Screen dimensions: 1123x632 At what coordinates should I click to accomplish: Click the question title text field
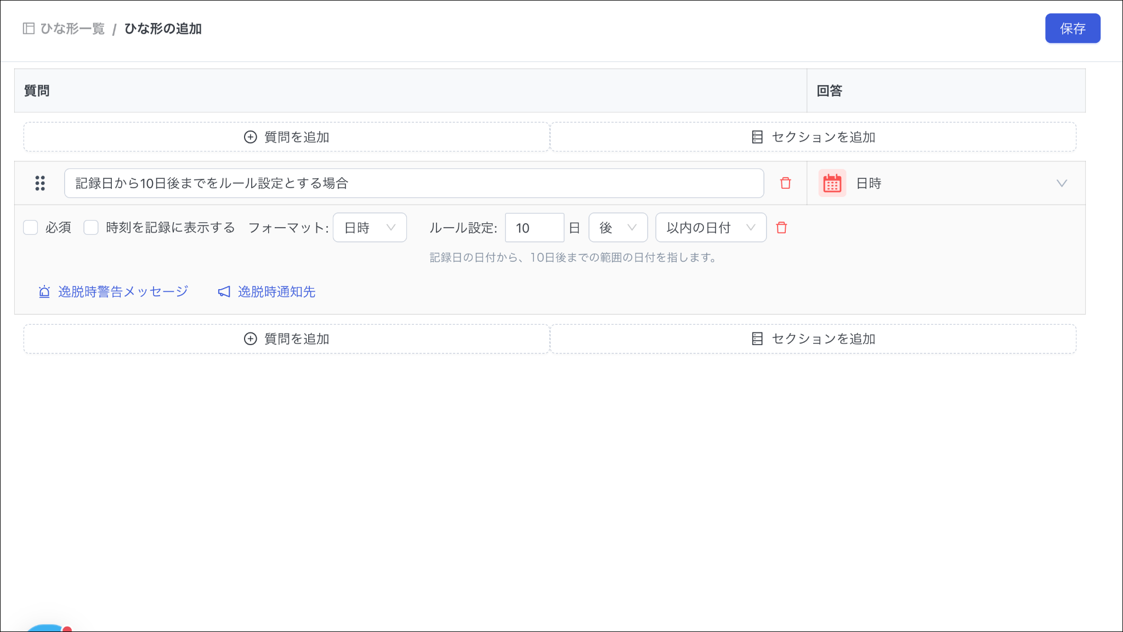point(413,183)
